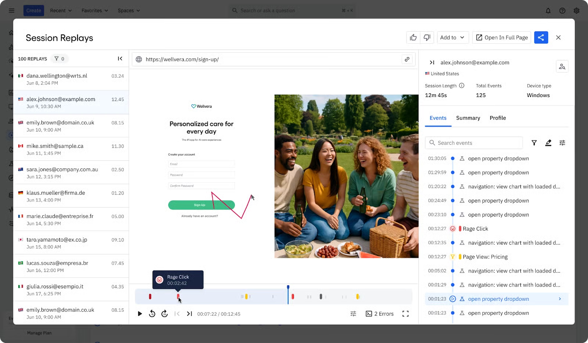Switch to the Summary tab
The width and height of the screenshot is (588, 343).
click(468, 118)
